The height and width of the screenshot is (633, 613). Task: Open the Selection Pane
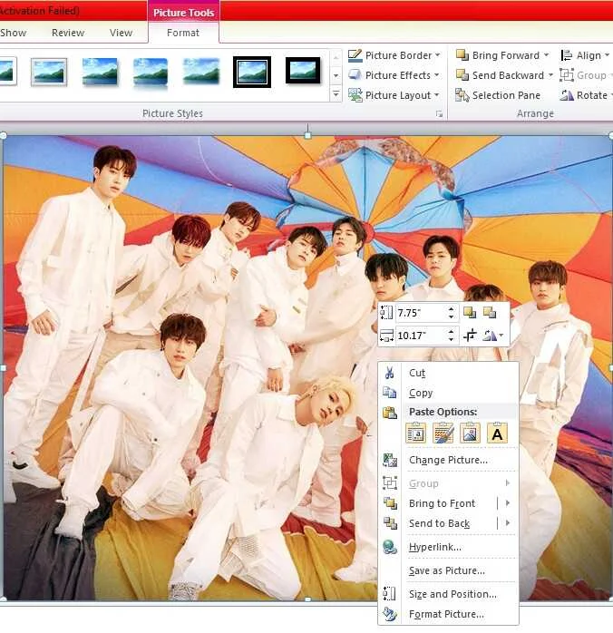(x=498, y=95)
